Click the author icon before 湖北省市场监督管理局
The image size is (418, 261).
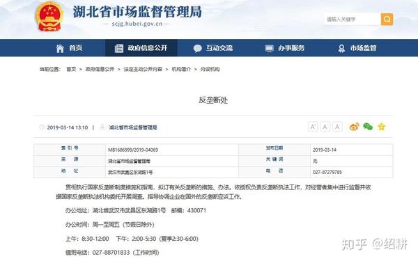(102, 127)
